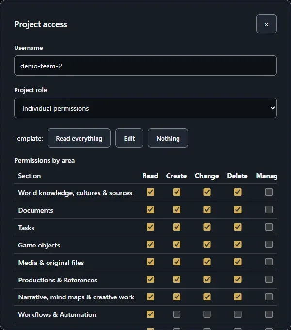Uncheck Change for Narrative, mind maps & creative work
291x330 pixels.
coord(207,297)
